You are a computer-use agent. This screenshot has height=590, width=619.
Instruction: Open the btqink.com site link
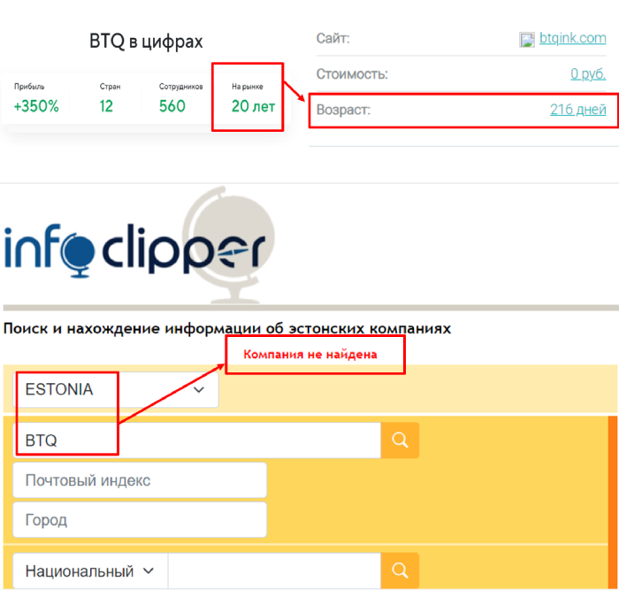point(572,38)
